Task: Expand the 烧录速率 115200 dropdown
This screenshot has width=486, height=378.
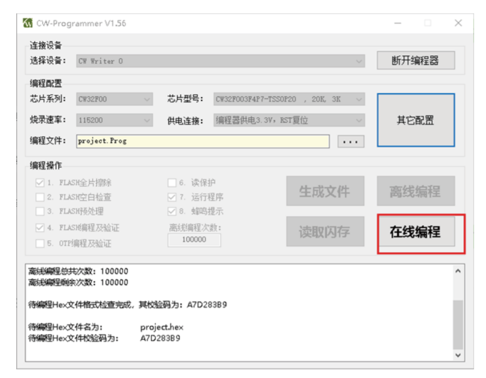Action: pos(114,120)
